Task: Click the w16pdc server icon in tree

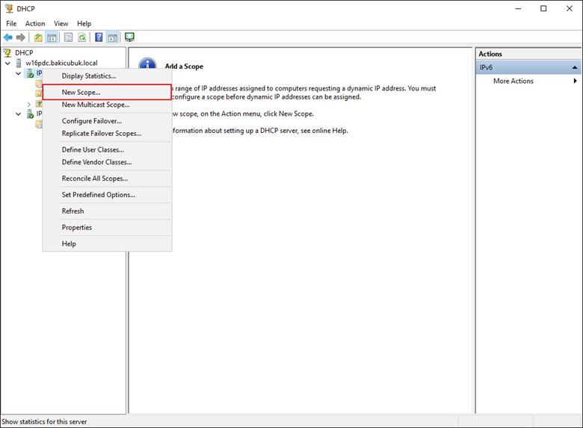Action: (19, 63)
